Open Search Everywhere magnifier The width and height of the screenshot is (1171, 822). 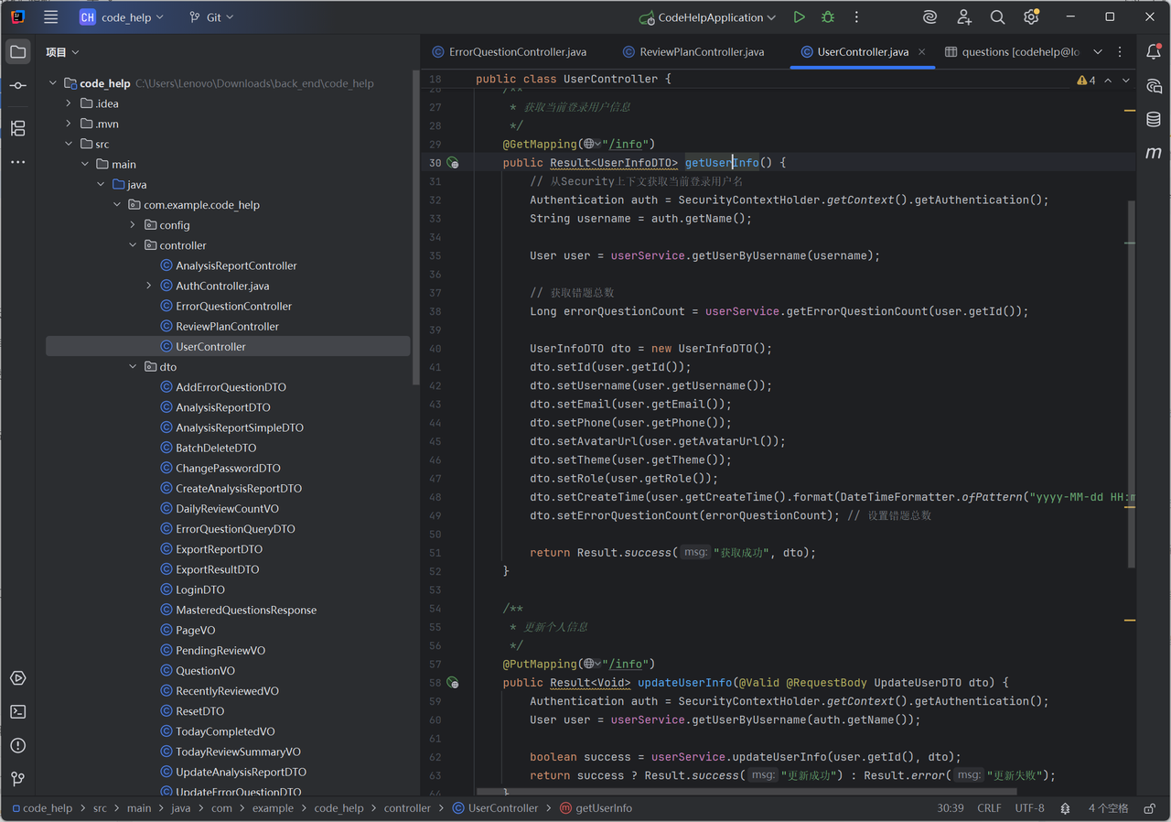998,17
